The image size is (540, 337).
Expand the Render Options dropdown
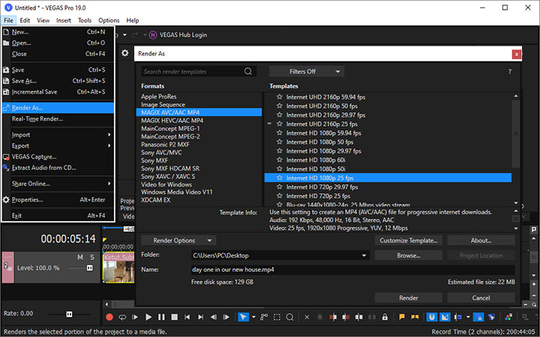coord(178,240)
